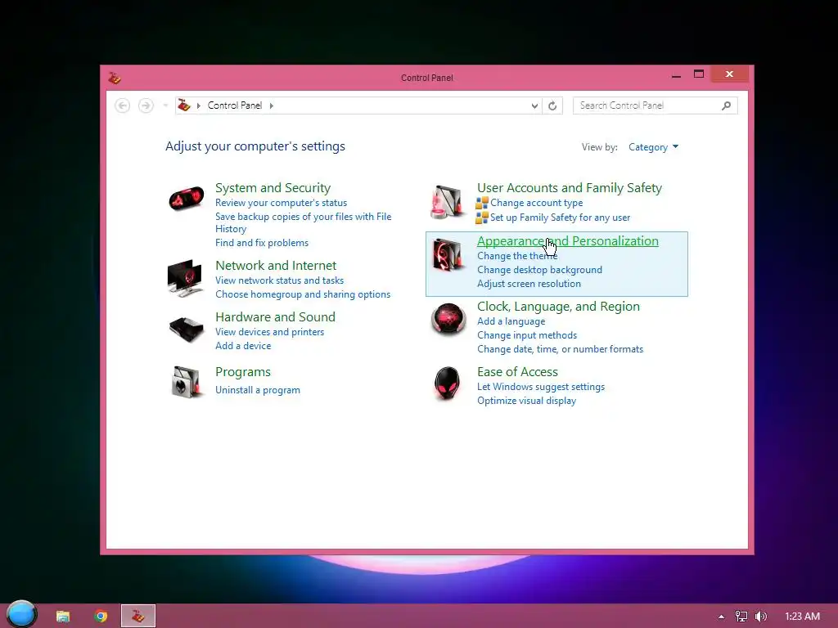Open Choose homegroup and sharing options
Viewport: 838px width, 628px height.
(x=303, y=294)
